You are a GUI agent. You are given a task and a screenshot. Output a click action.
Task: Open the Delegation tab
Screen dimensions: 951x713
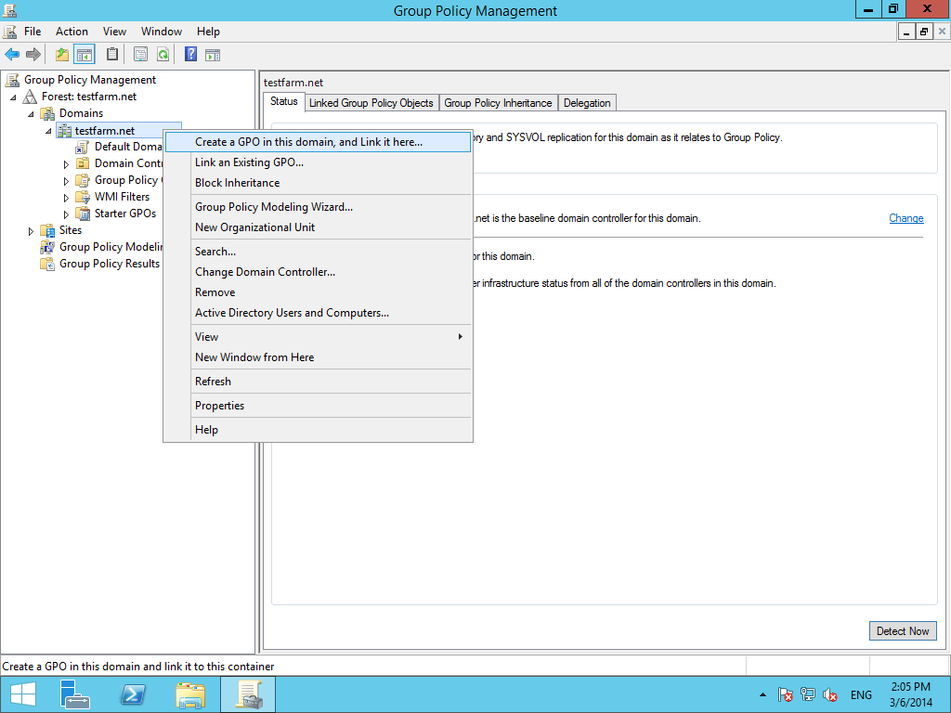point(587,103)
